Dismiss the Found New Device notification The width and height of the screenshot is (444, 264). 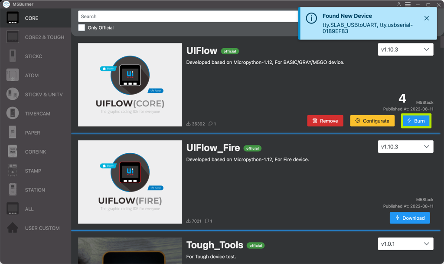coord(427,18)
